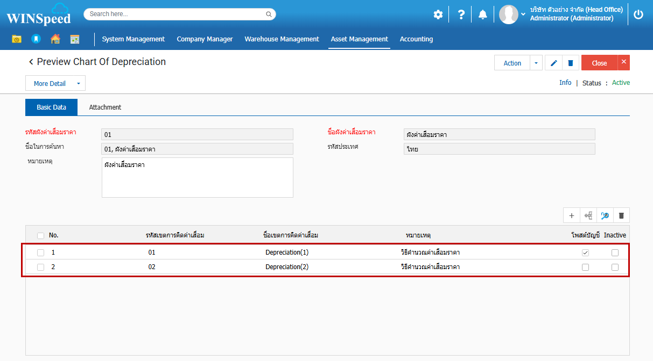
Task: Toggle the select-all checkbox beside No.
Action: click(41, 235)
